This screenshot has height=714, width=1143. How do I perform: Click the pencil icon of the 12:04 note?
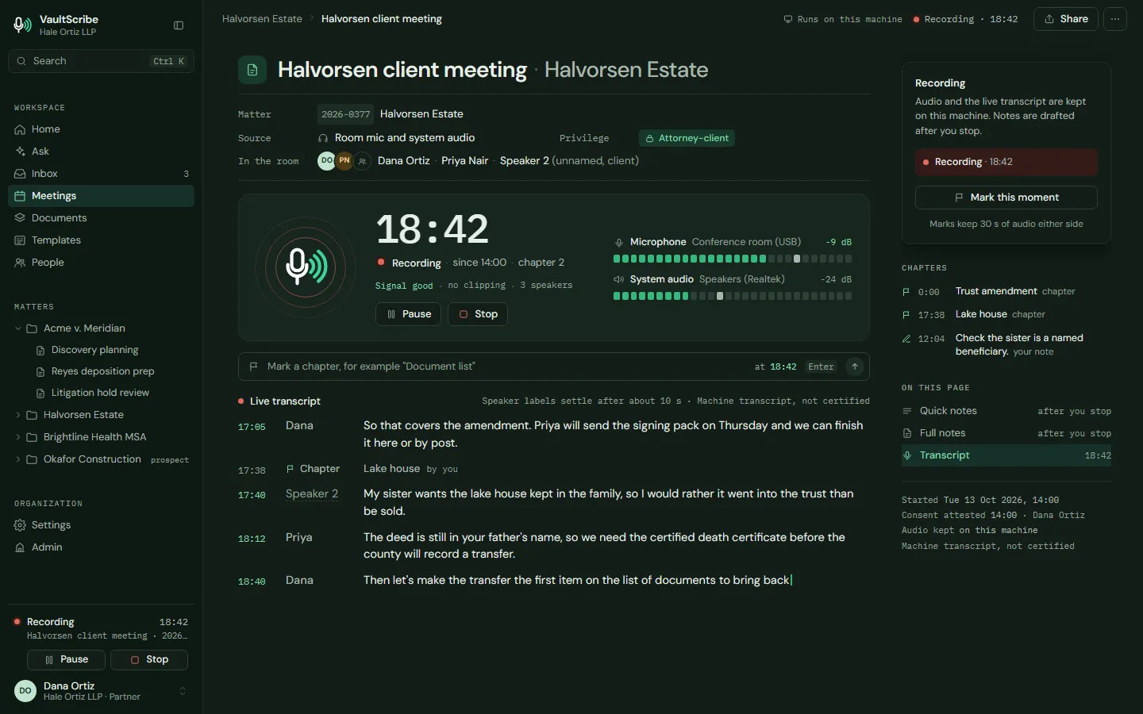pyautogui.click(x=906, y=339)
